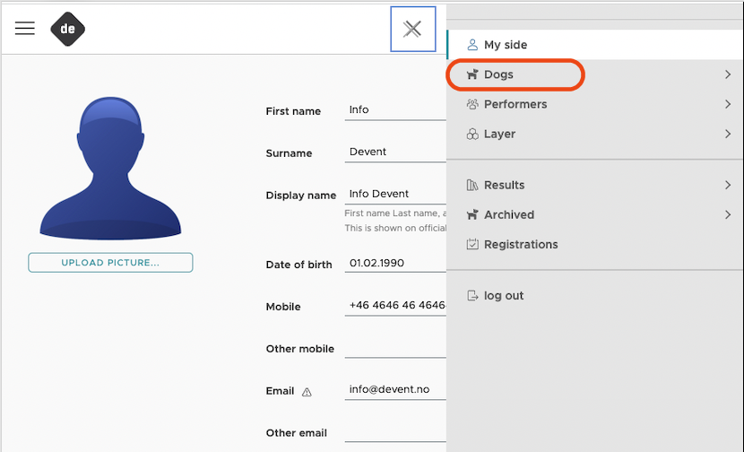
Task: Focus the empty Other email field
Action: coord(395,432)
